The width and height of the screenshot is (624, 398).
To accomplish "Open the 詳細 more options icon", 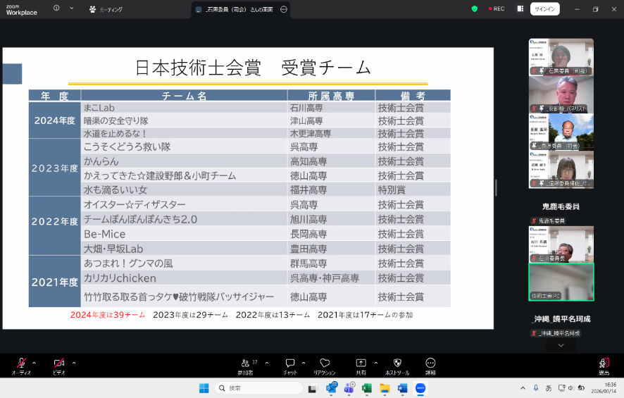I will point(430,363).
